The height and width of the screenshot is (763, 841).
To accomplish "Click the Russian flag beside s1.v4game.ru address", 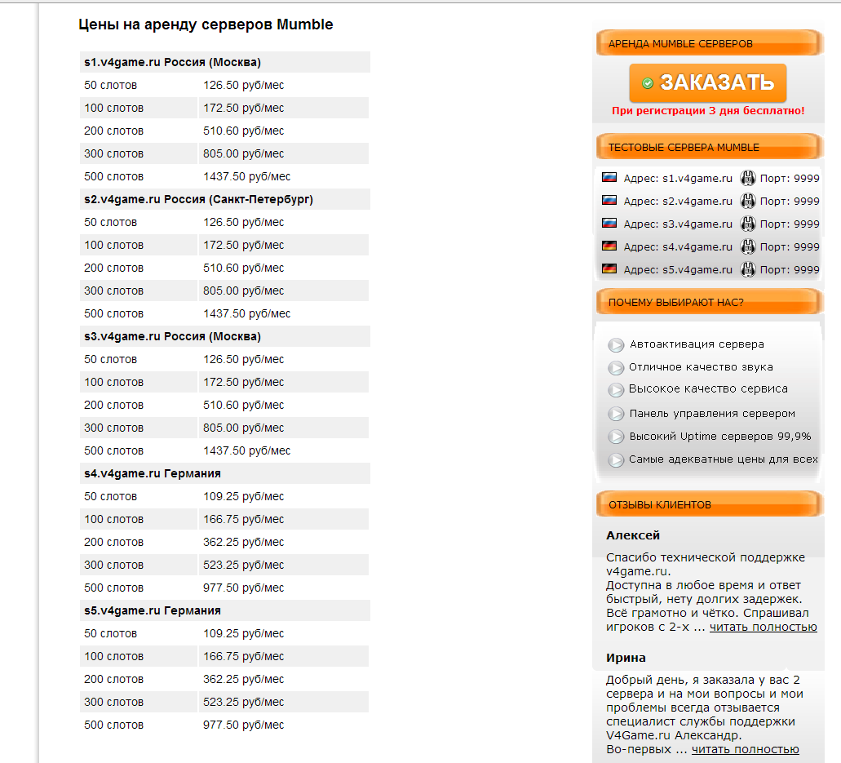I will pos(609,177).
